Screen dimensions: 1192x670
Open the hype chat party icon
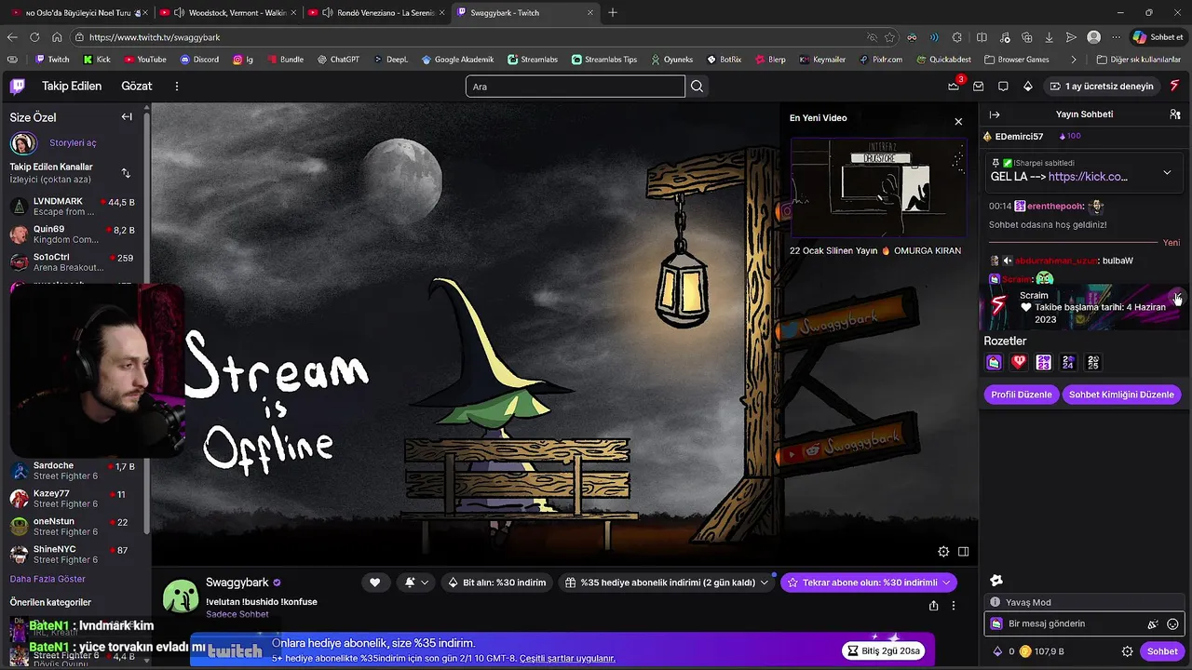pyautogui.click(x=1153, y=624)
